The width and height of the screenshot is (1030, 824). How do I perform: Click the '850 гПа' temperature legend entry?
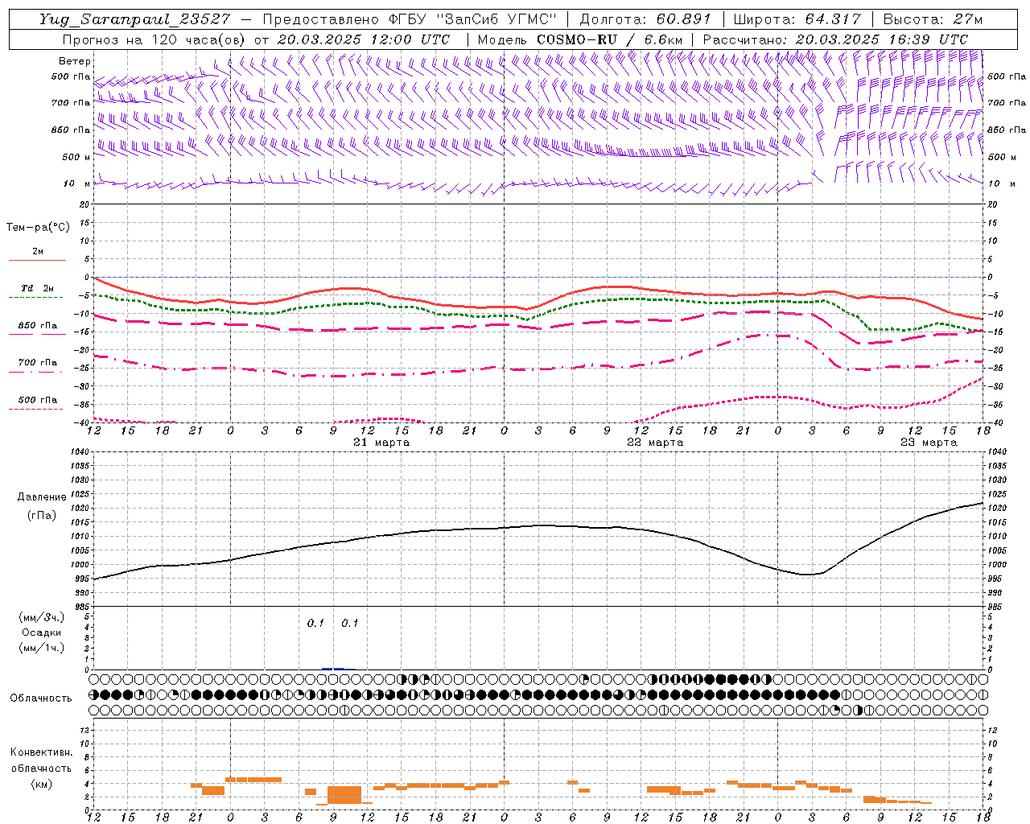[x=37, y=326]
